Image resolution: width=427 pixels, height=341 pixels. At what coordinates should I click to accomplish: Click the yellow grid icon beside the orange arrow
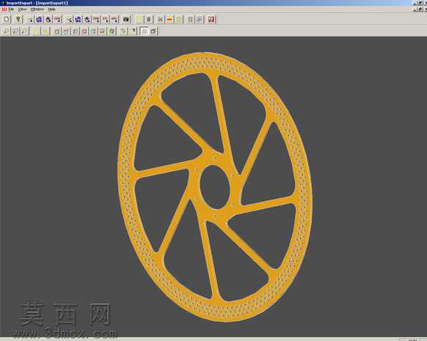click(x=179, y=19)
